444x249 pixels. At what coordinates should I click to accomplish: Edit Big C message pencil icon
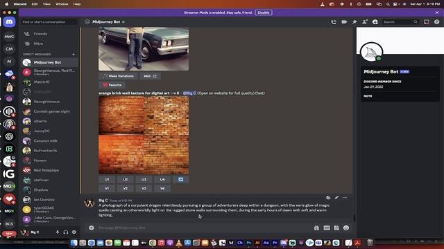pos(336,198)
